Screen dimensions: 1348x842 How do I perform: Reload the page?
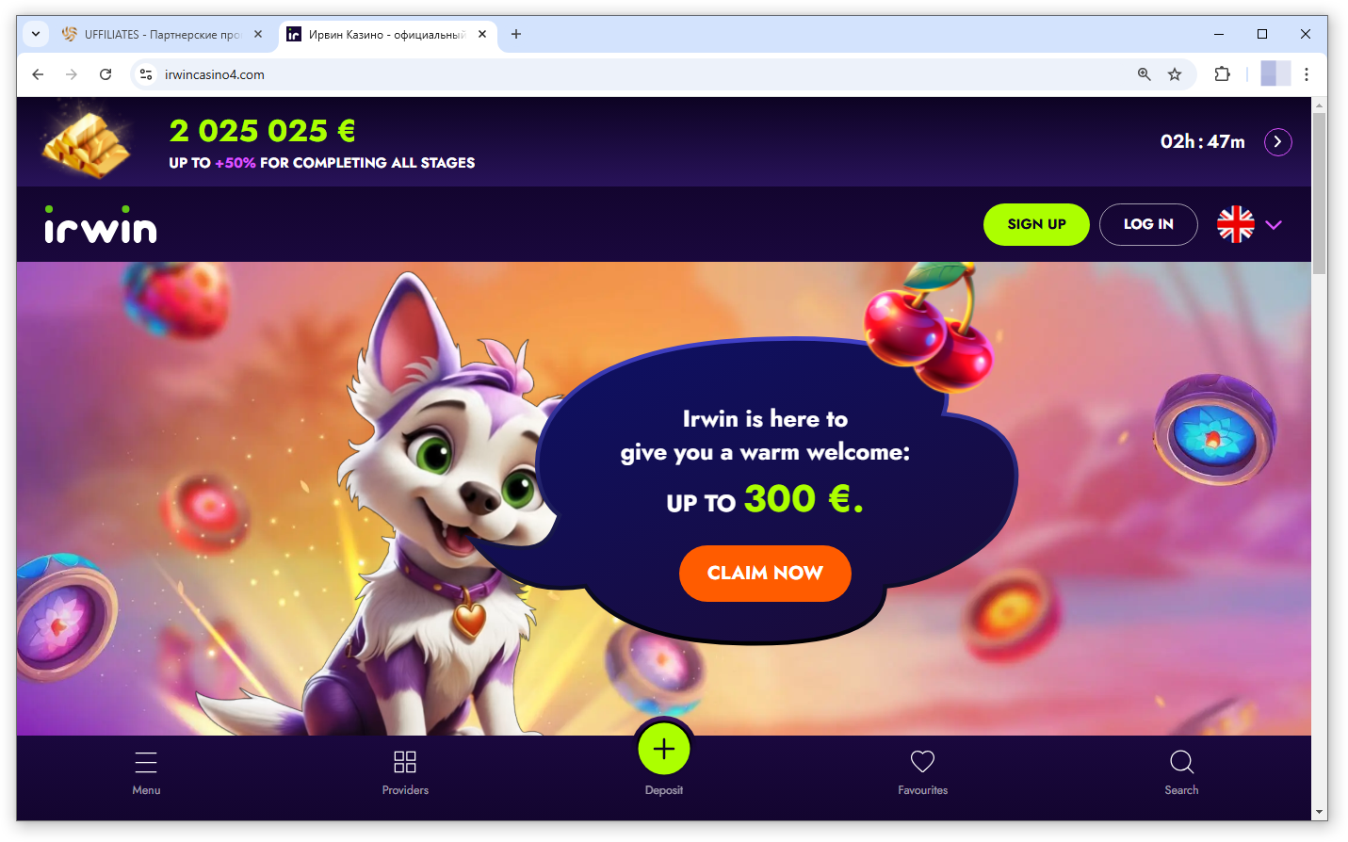[x=106, y=74]
